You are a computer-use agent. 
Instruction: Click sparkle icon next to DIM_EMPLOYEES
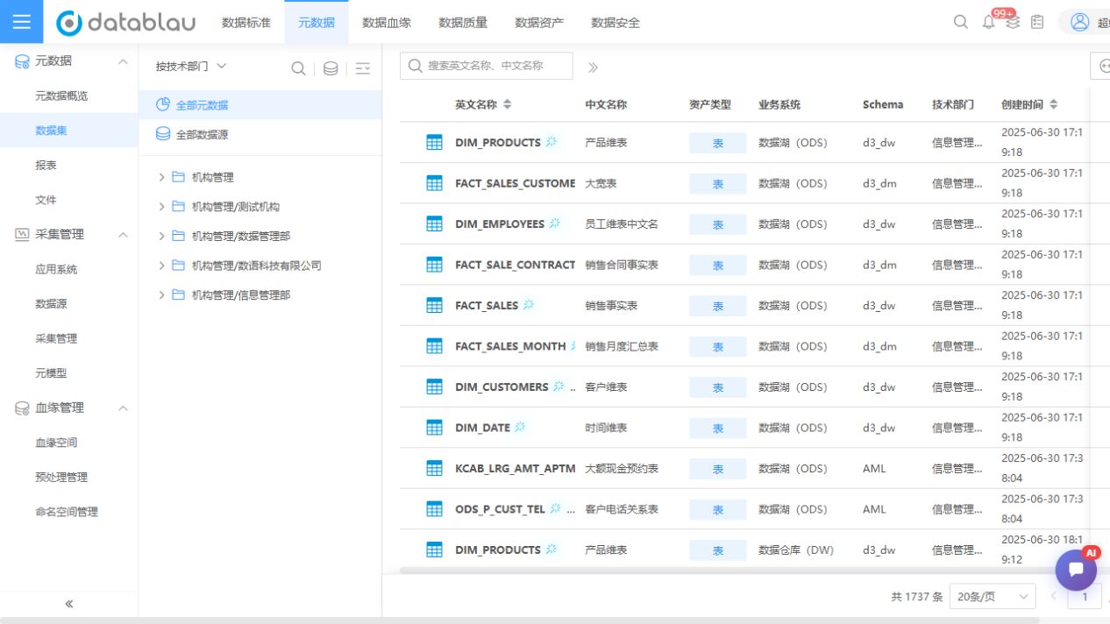tap(554, 223)
